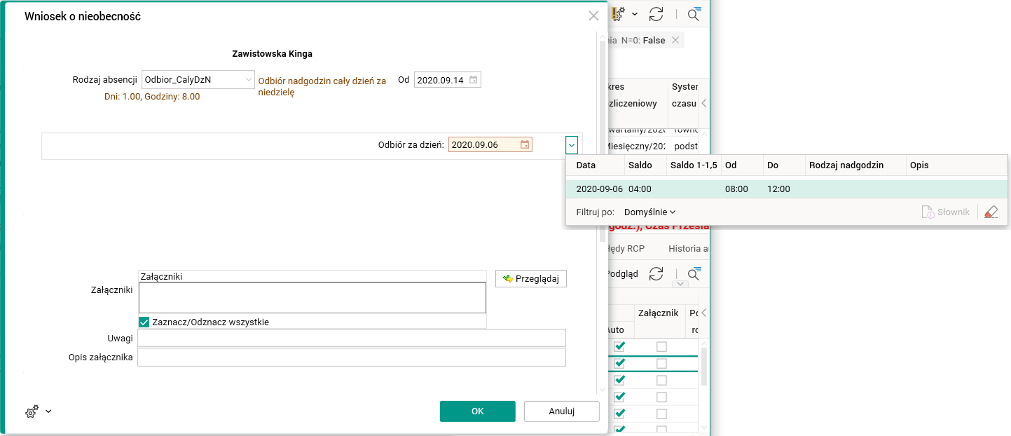Click the 04:00 Saldo cell
Image resolution: width=1011 pixels, height=436 pixels.
tap(640, 189)
